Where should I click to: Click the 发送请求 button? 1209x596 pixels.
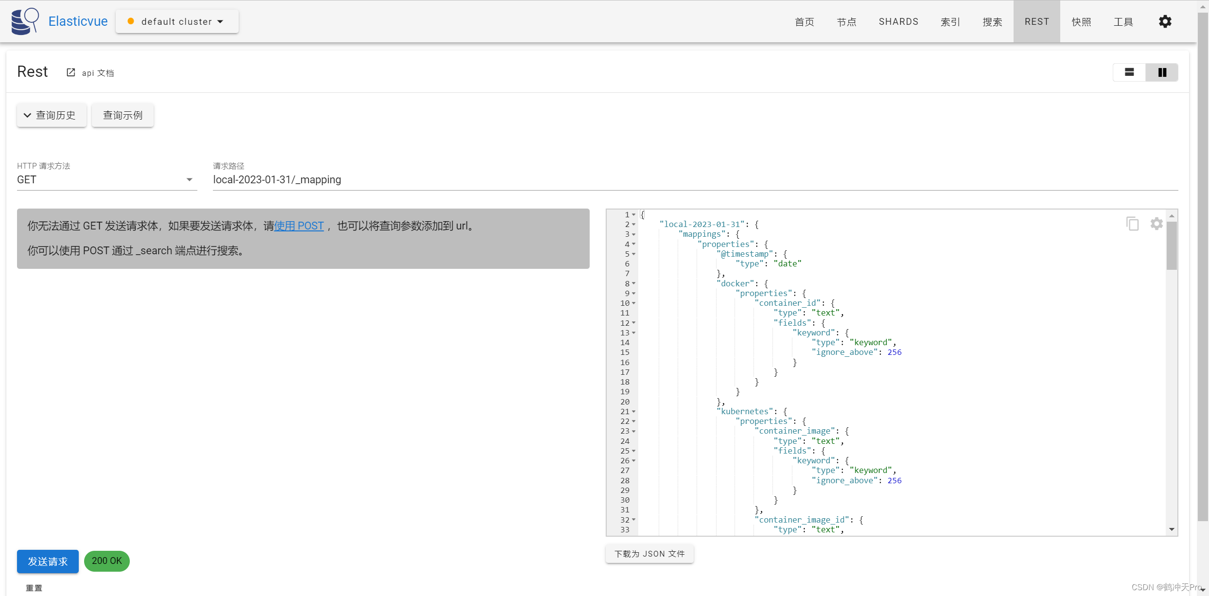(x=47, y=561)
